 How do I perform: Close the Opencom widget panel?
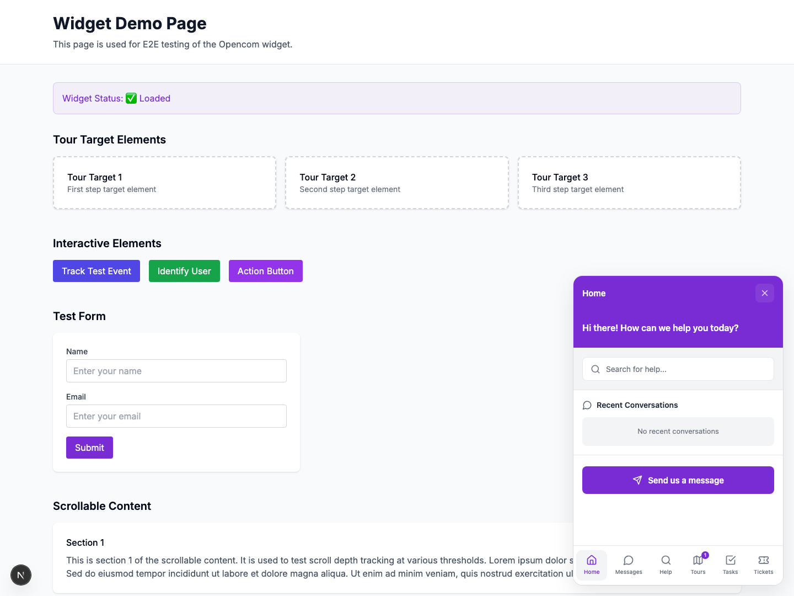[764, 293]
